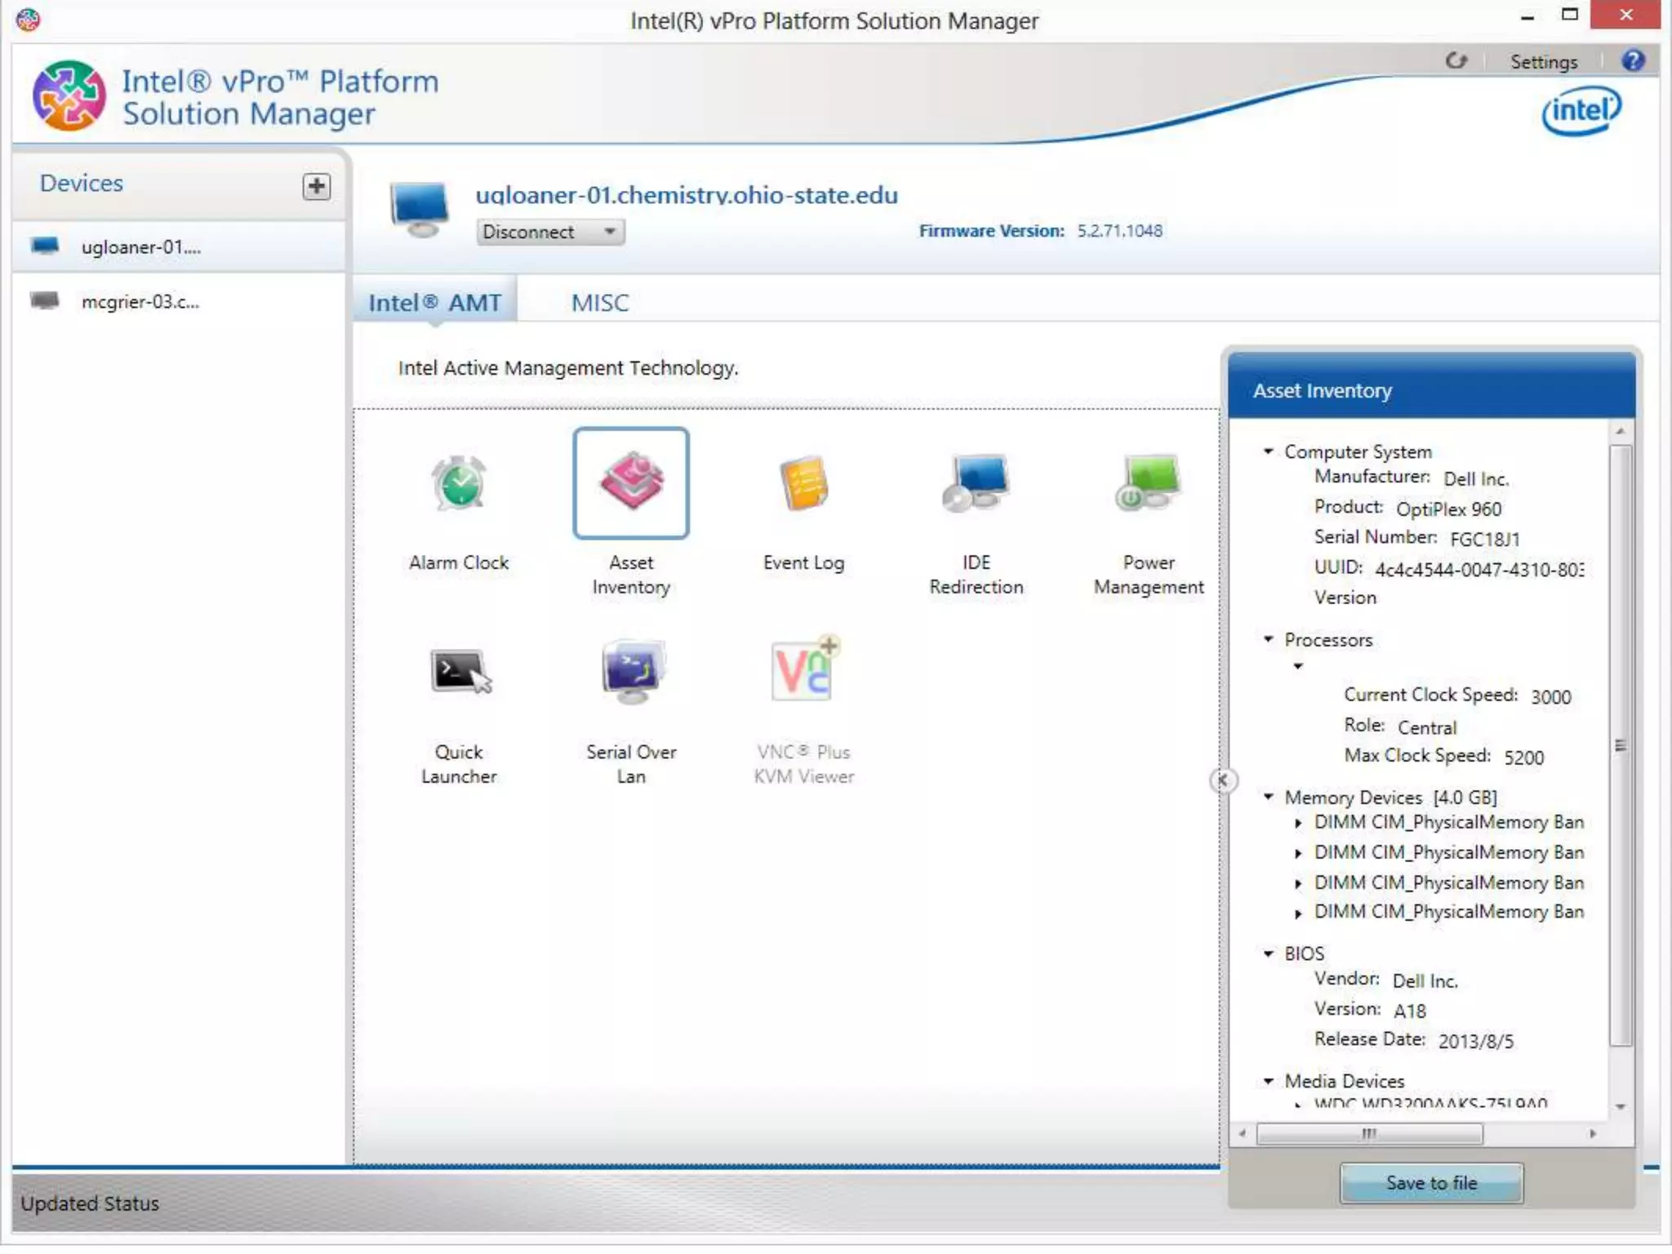Open Power Management
The image size is (1672, 1254).
(1148, 483)
